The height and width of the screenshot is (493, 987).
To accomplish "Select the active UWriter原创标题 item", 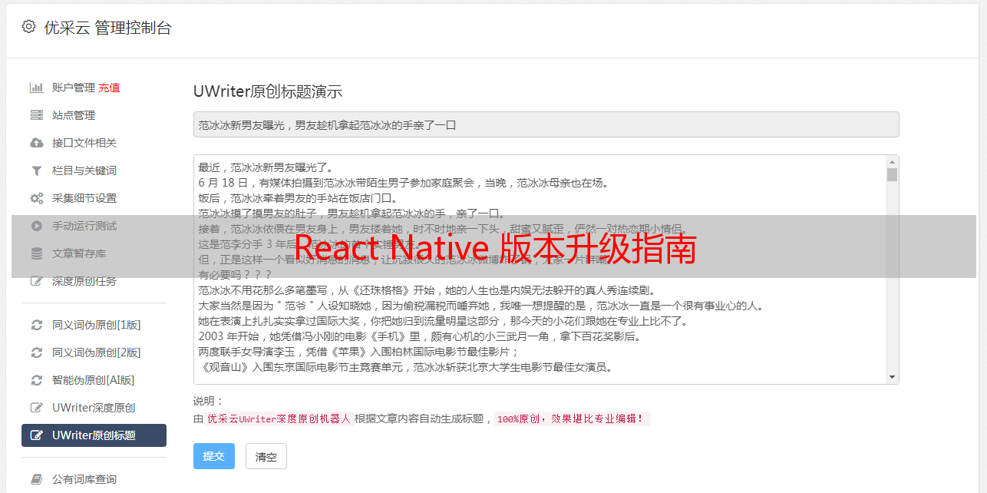I will [94, 435].
